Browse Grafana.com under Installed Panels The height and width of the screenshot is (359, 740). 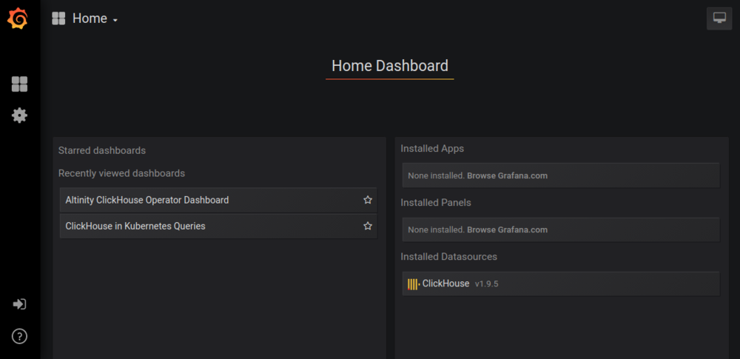pos(507,229)
